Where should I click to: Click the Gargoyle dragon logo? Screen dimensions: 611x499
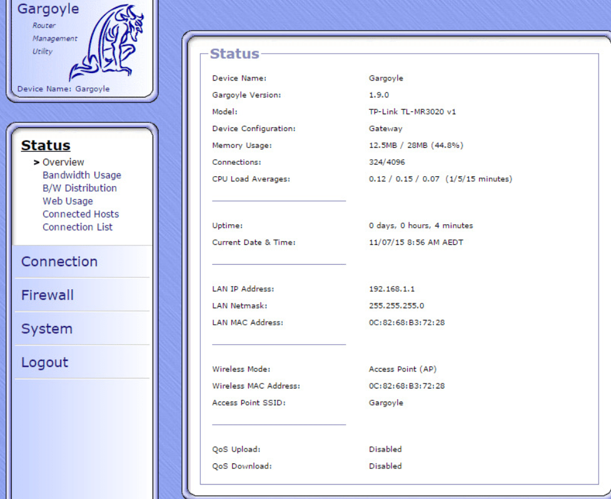106,42
